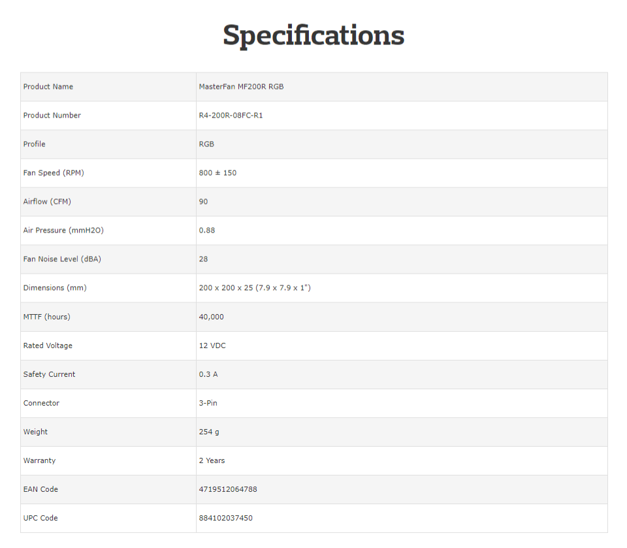Click the UPC Code number 884102037450
The width and height of the screenshot is (627, 548).
pyautogui.click(x=225, y=518)
